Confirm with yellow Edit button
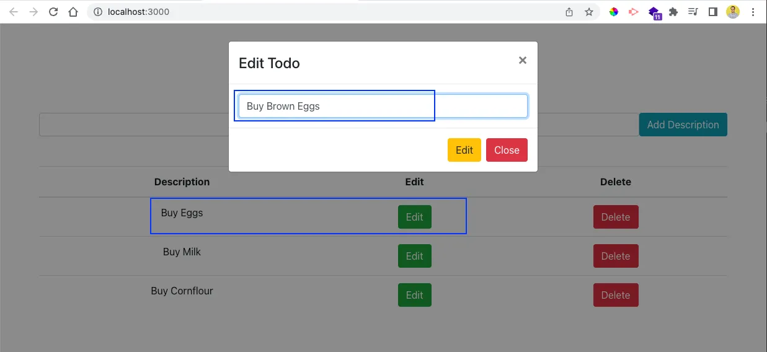 (x=464, y=150)
